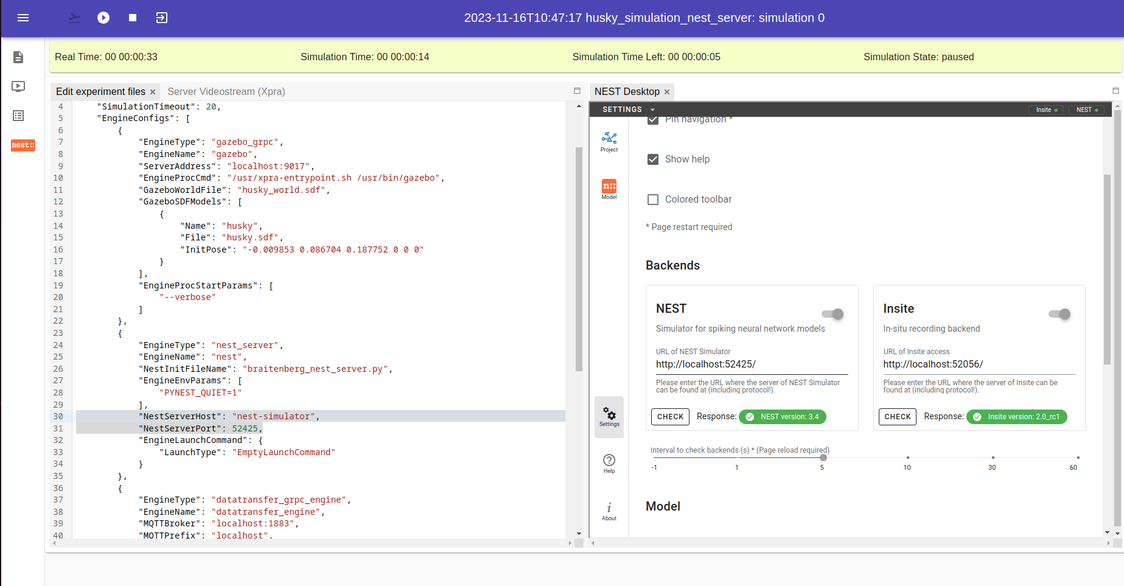1124x586 pixels.
Task: Click the backend check interval slider handle
Action: coord(823,458)
